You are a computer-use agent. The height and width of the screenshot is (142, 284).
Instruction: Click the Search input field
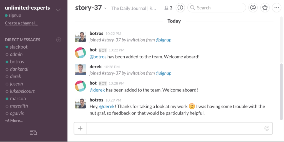[x=217, y=8]
